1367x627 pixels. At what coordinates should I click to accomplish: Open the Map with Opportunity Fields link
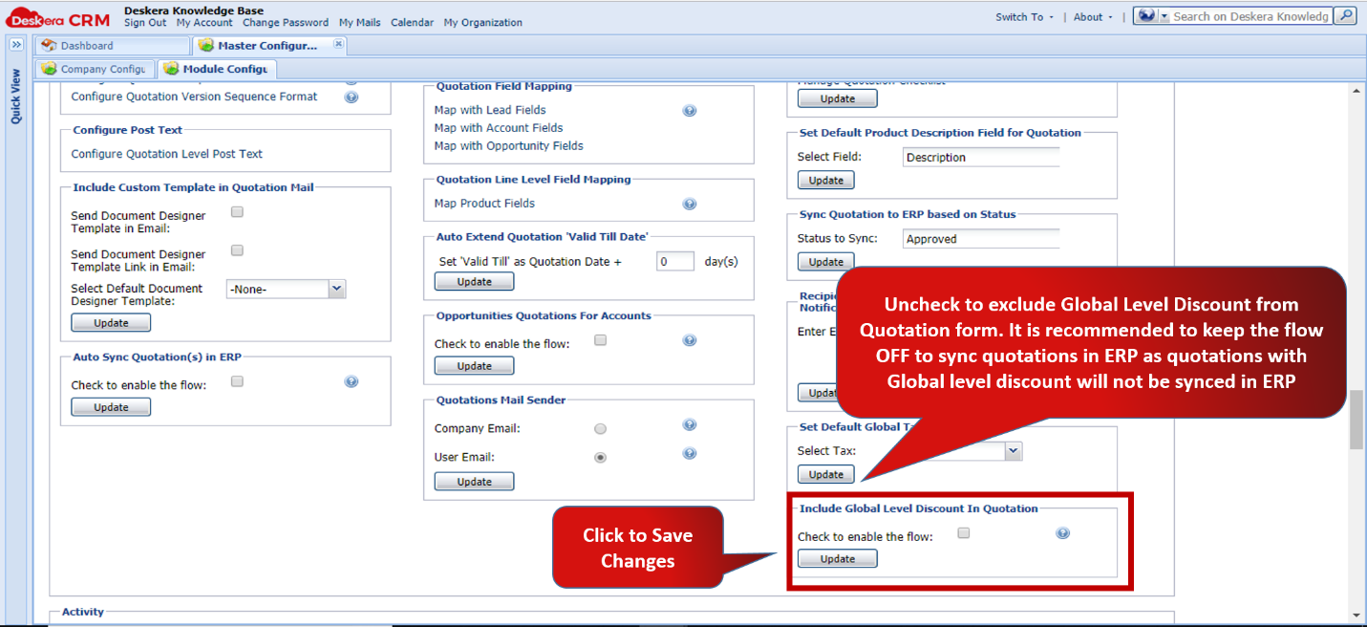click(x=507, y=145)
